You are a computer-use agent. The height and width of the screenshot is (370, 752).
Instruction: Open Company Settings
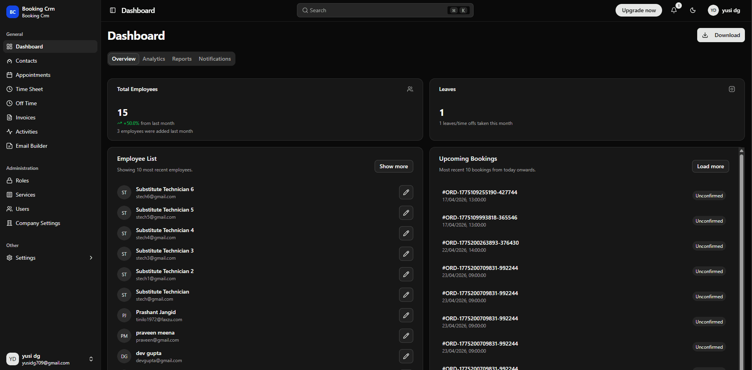tap(50, 223)
